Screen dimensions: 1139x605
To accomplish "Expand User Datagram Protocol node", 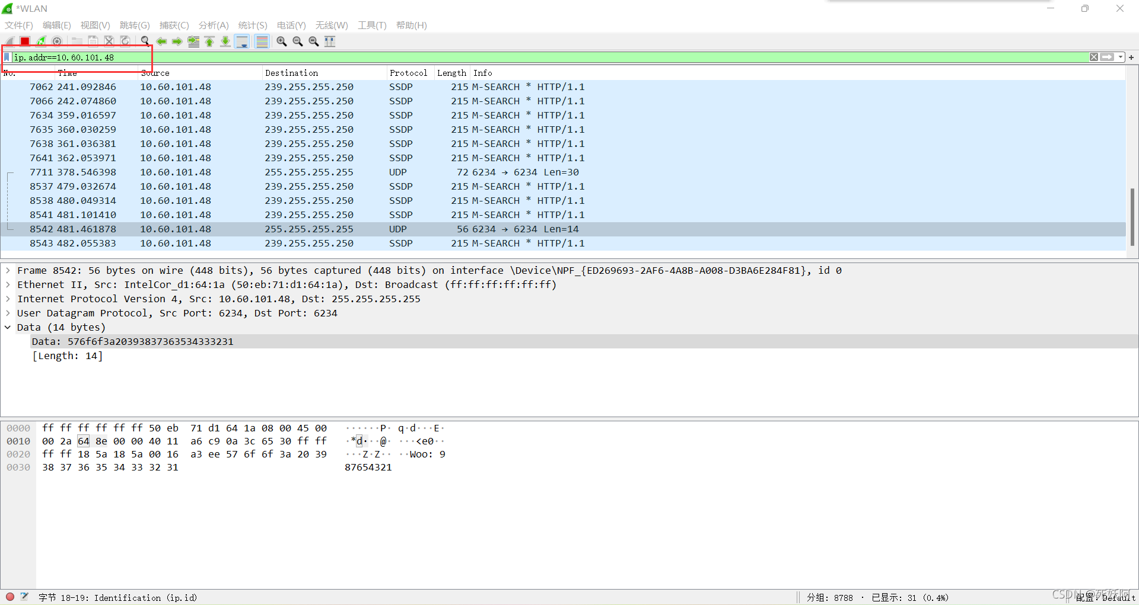I will tap(8, 313).
